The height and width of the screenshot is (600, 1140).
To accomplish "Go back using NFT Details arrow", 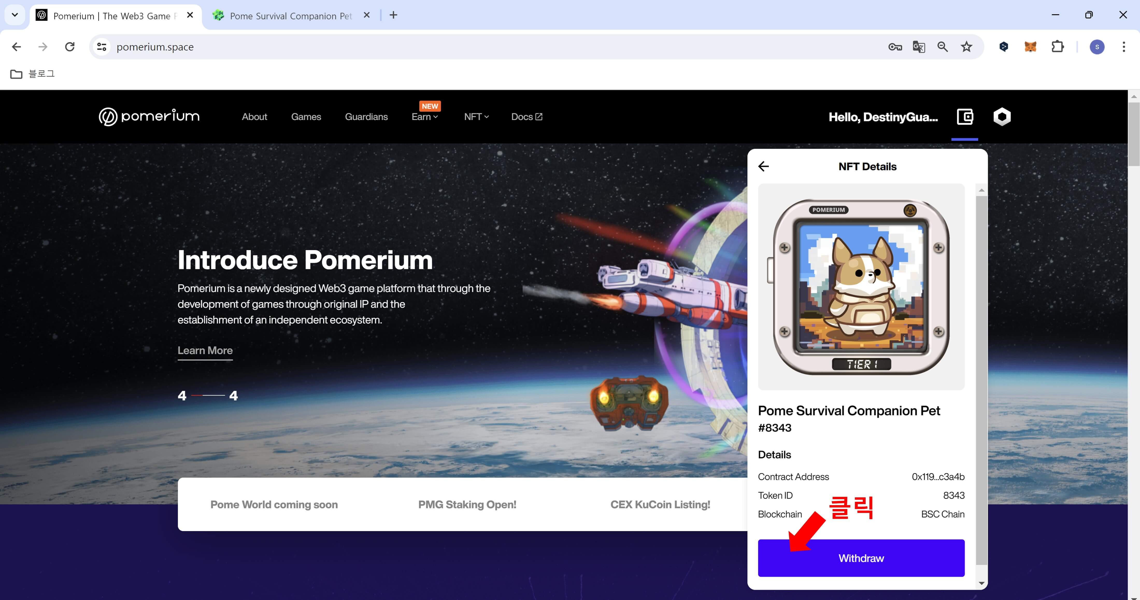I will pyautogui.click(x=763, y=166).
